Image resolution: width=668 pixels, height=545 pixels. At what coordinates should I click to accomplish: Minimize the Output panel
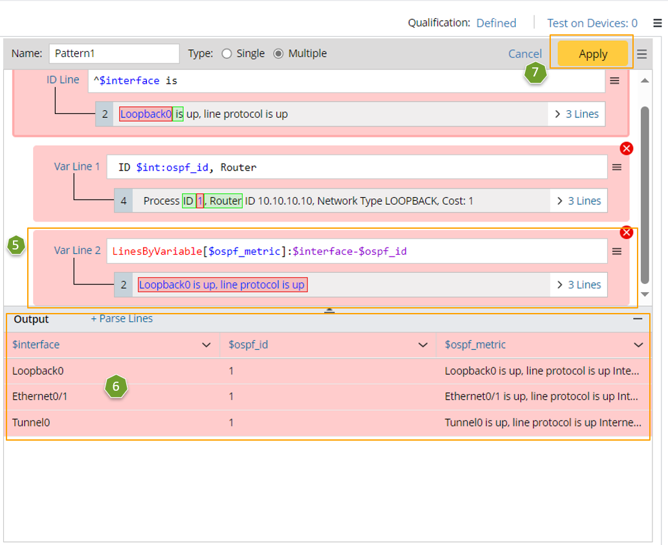(638, 319)
